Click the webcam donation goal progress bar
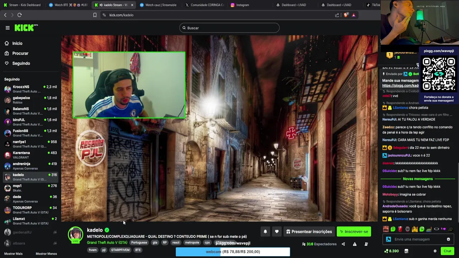Screen dimensions: 459x258 click(x=233, y=252)
